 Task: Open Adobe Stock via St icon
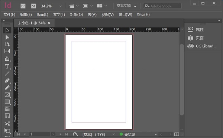[33, 6]
